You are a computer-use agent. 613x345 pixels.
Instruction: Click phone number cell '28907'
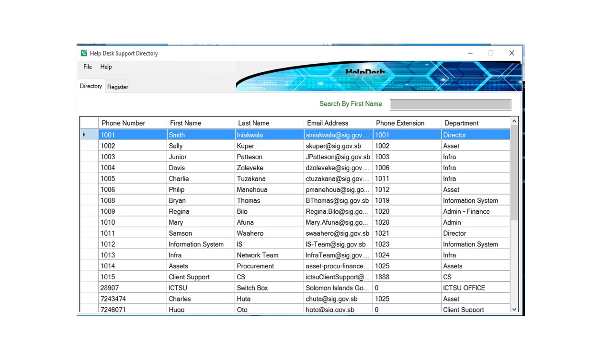click(x=133, y=288)
